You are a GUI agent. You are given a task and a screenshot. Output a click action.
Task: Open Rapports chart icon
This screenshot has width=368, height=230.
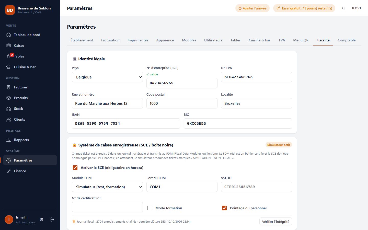pos(8,140)
